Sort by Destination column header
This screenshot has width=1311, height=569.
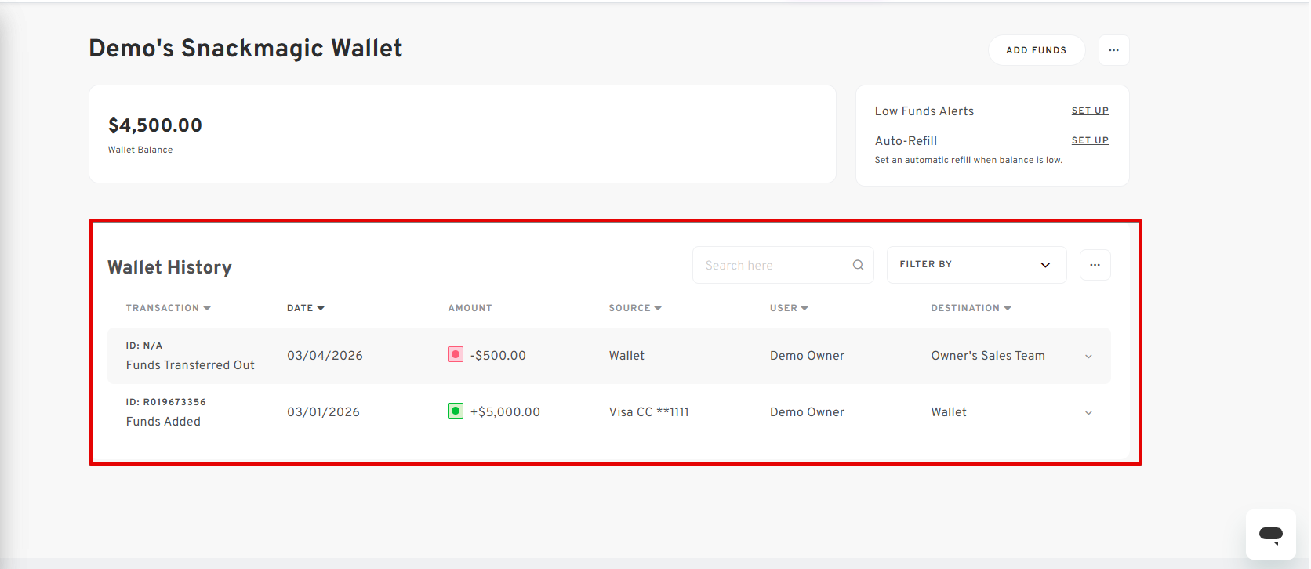[x=970, y=308]
